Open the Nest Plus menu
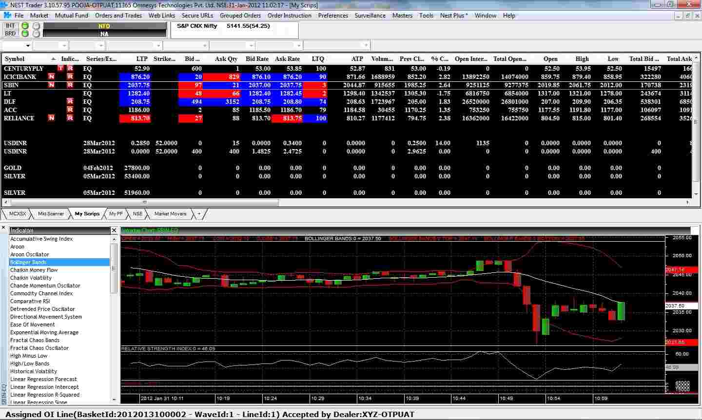This screenshot has height=420, width=702. click(x=453, y=16)
